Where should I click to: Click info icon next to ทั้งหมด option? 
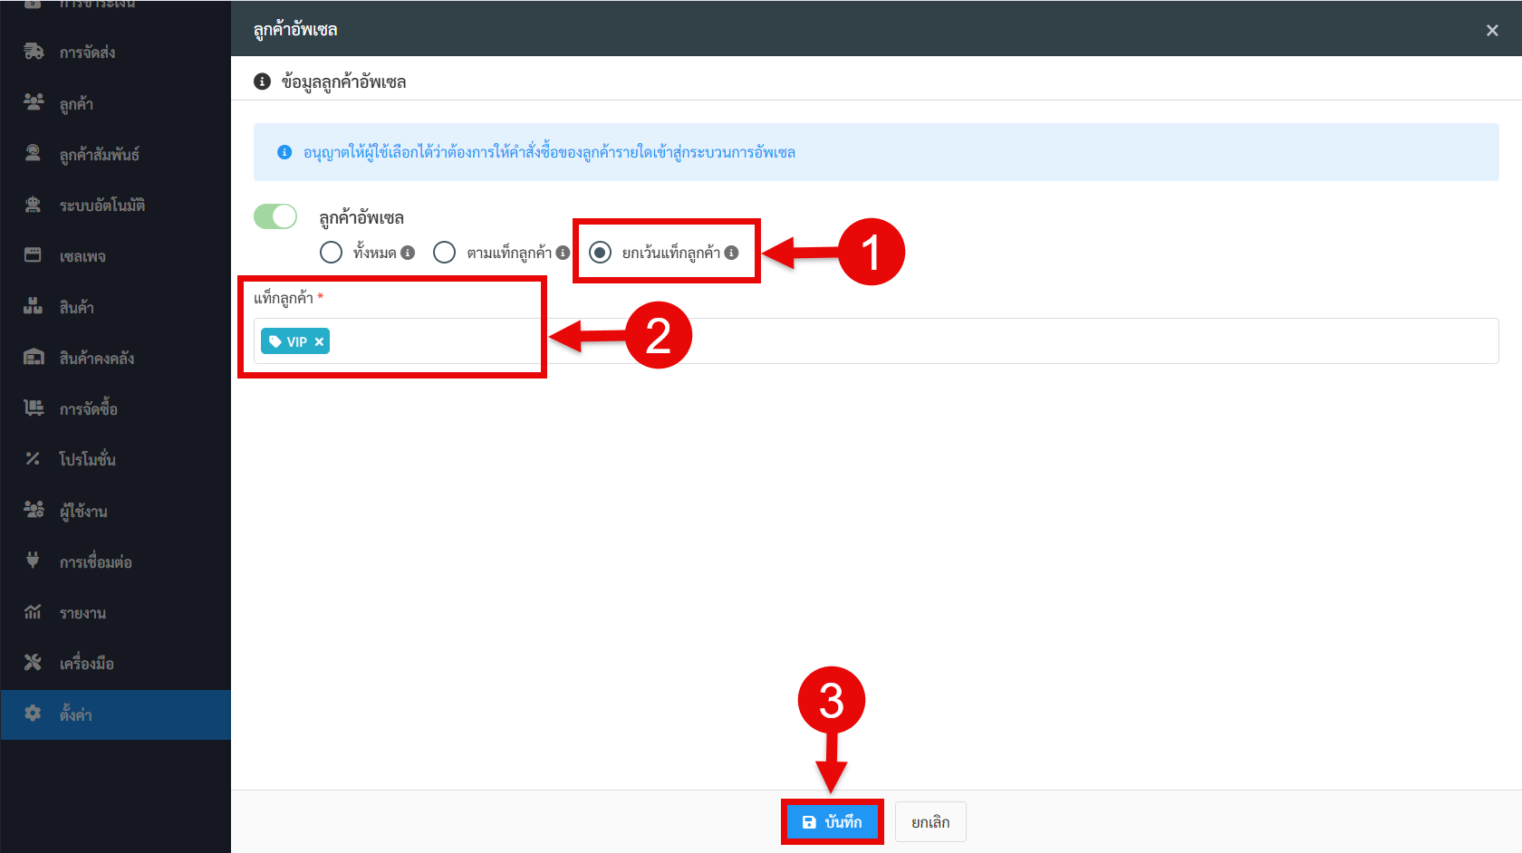click(x=408, y=253)
